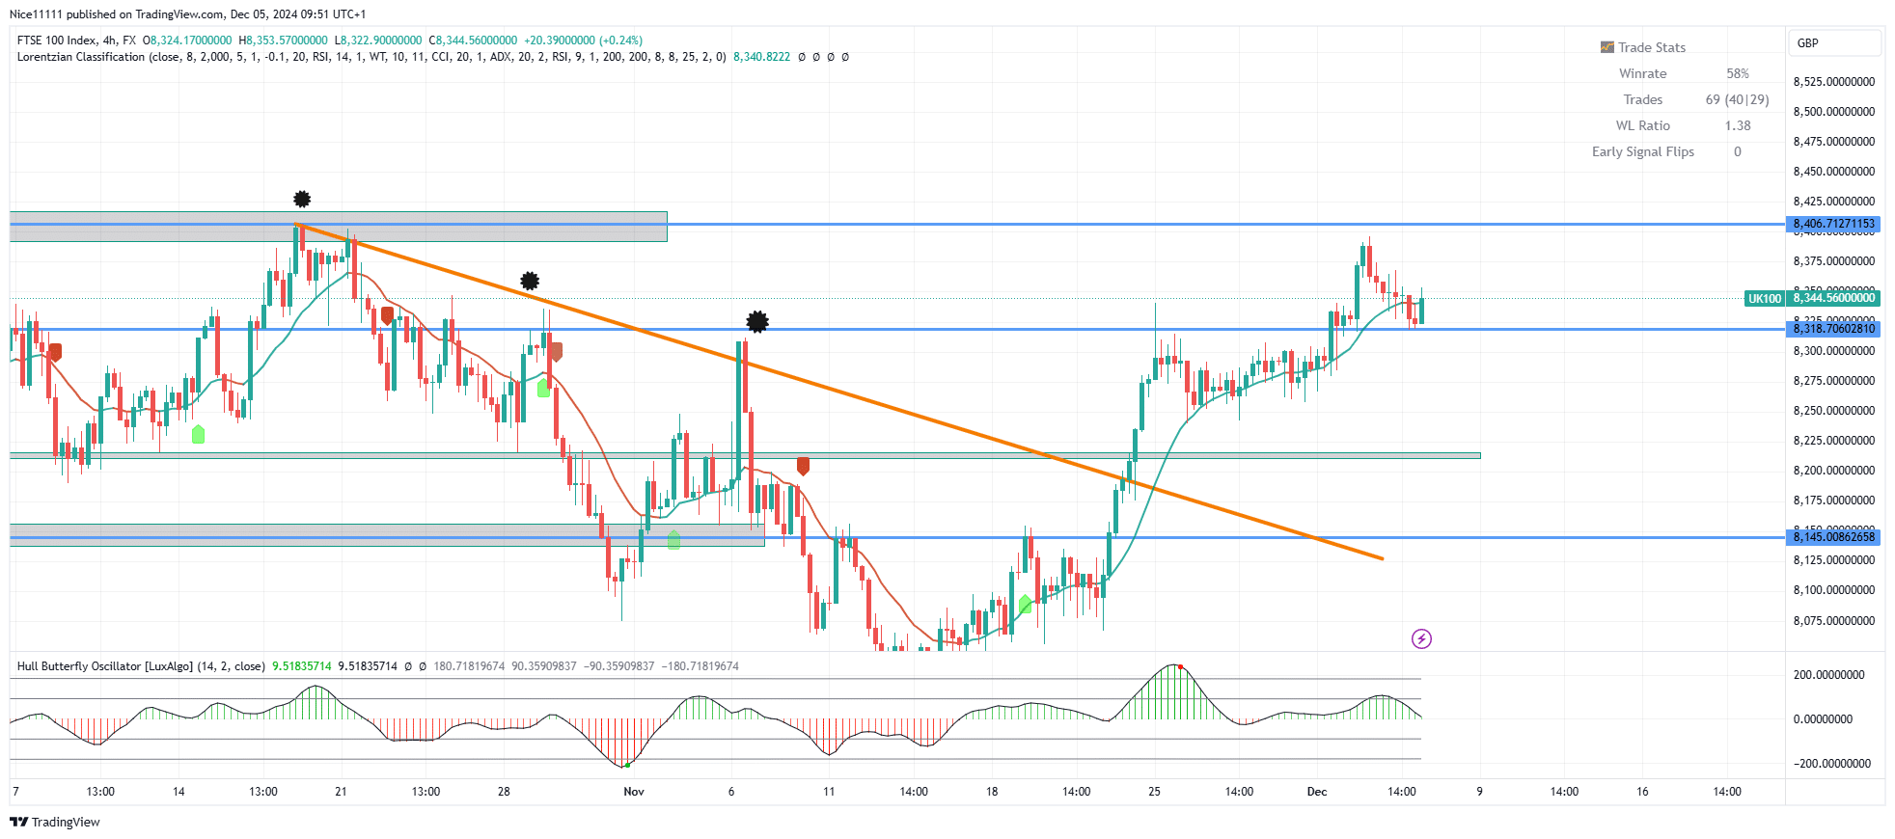The image size is (1895, 839).
Task: Click the green 8,340.8222 Lorentzian value
Action: pos(761,57)
